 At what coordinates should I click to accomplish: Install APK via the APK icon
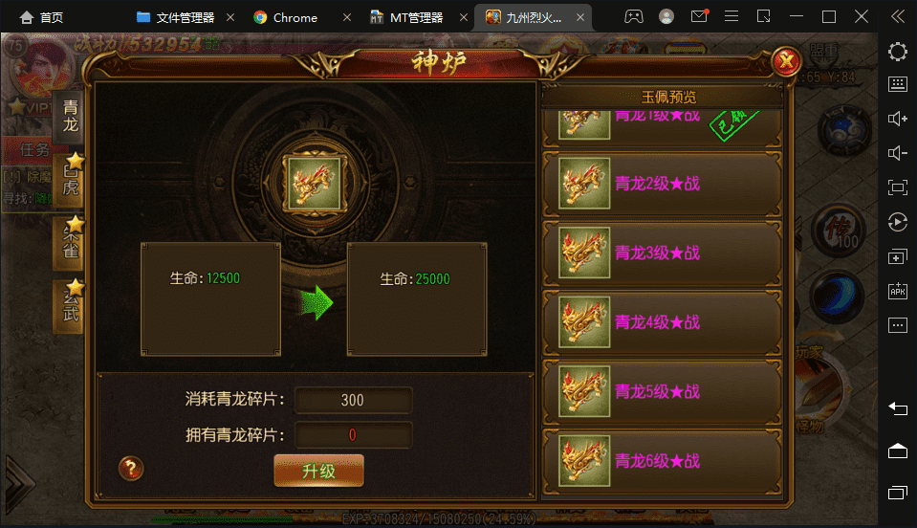pos(898,291)
